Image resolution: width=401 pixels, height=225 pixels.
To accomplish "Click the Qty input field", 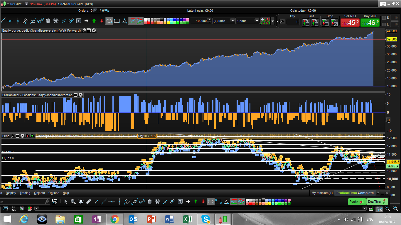I will tap(292, 22).
